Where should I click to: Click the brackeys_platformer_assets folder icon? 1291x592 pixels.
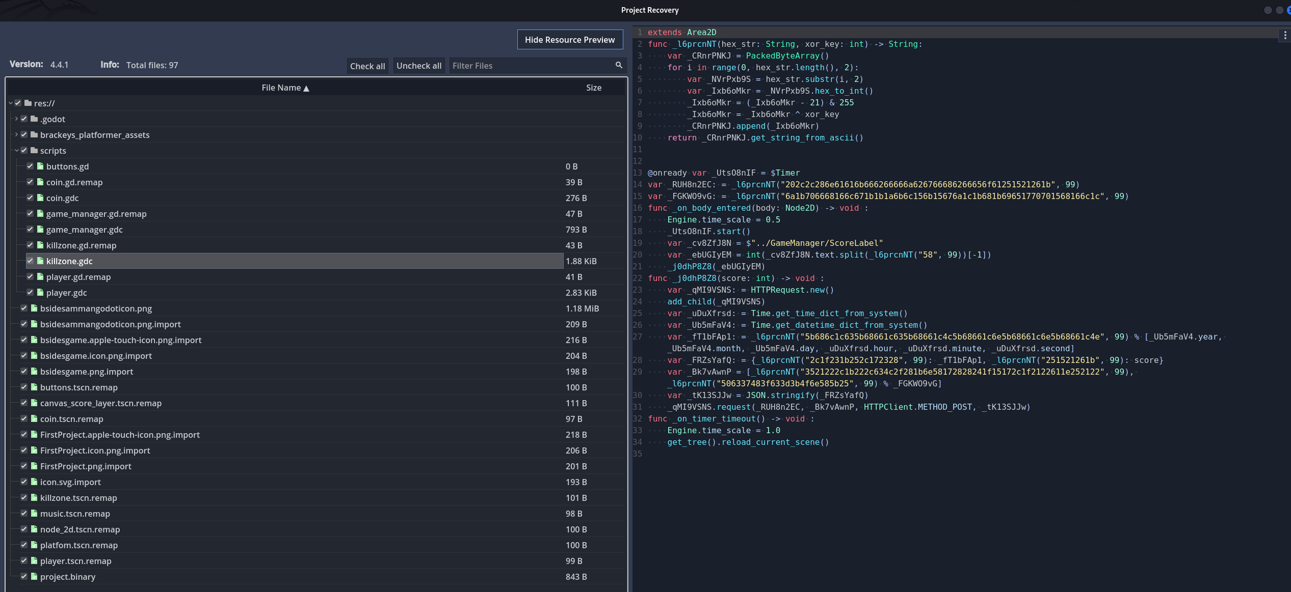[x=34, y=134]
